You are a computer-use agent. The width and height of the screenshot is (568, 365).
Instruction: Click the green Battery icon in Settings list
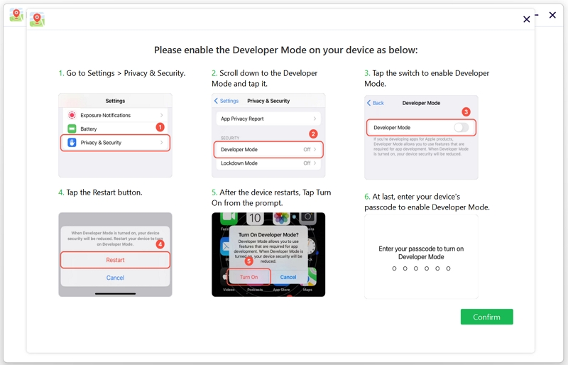[x=72, y=129]
